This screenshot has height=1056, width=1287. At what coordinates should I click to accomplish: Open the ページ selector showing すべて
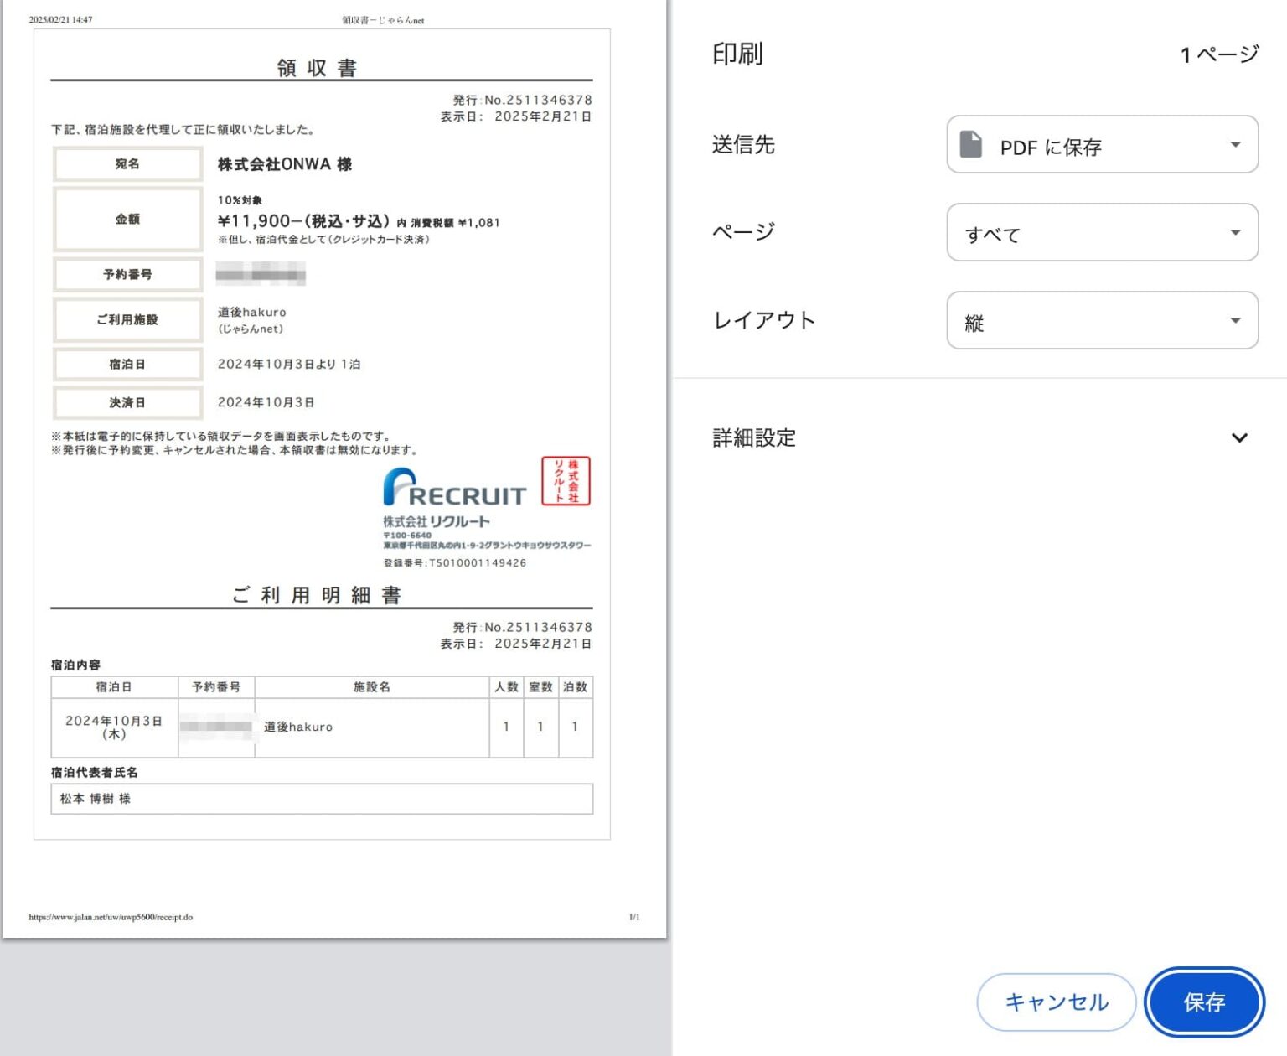pos(1101,233)
